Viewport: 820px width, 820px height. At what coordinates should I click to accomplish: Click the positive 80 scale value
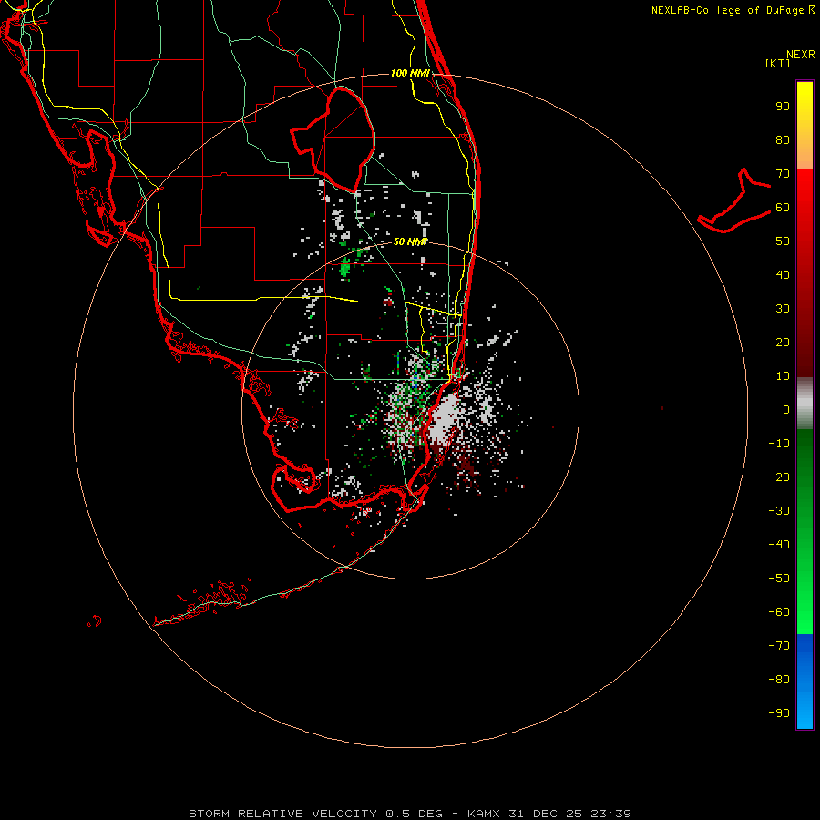tap(783, 140)
